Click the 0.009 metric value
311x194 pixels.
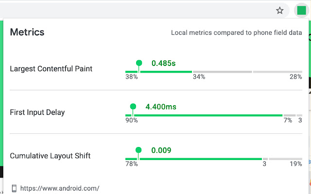tap(161, 150)
